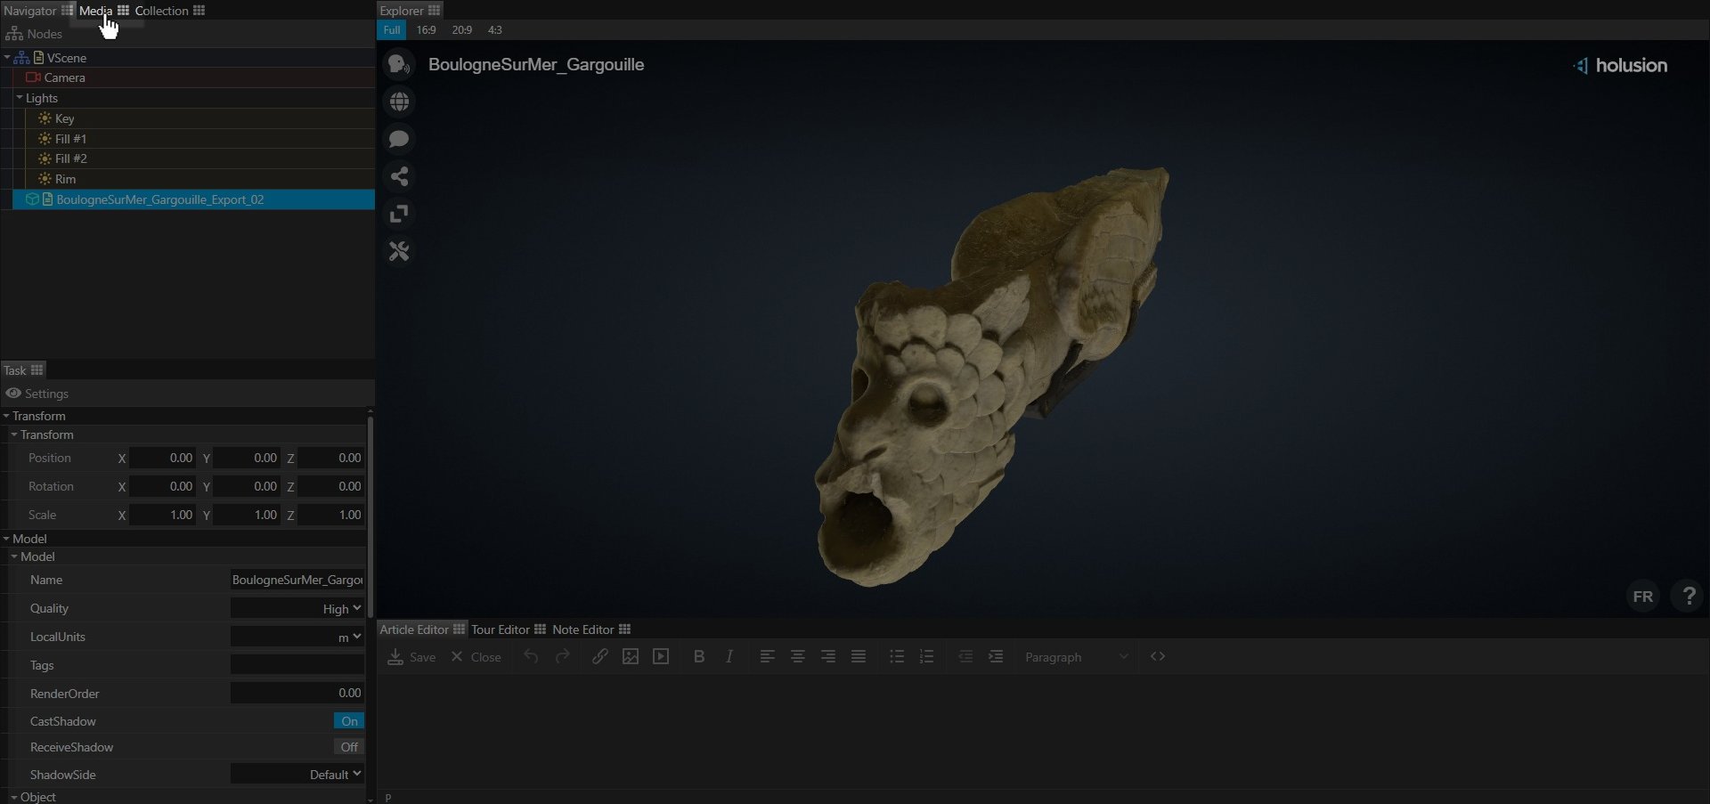Open the ShadowSide Default dropdown

297,775
